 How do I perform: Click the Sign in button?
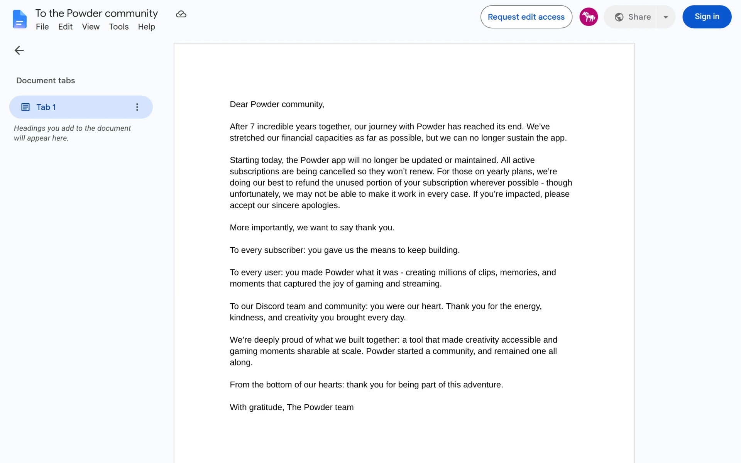(707, 17)
